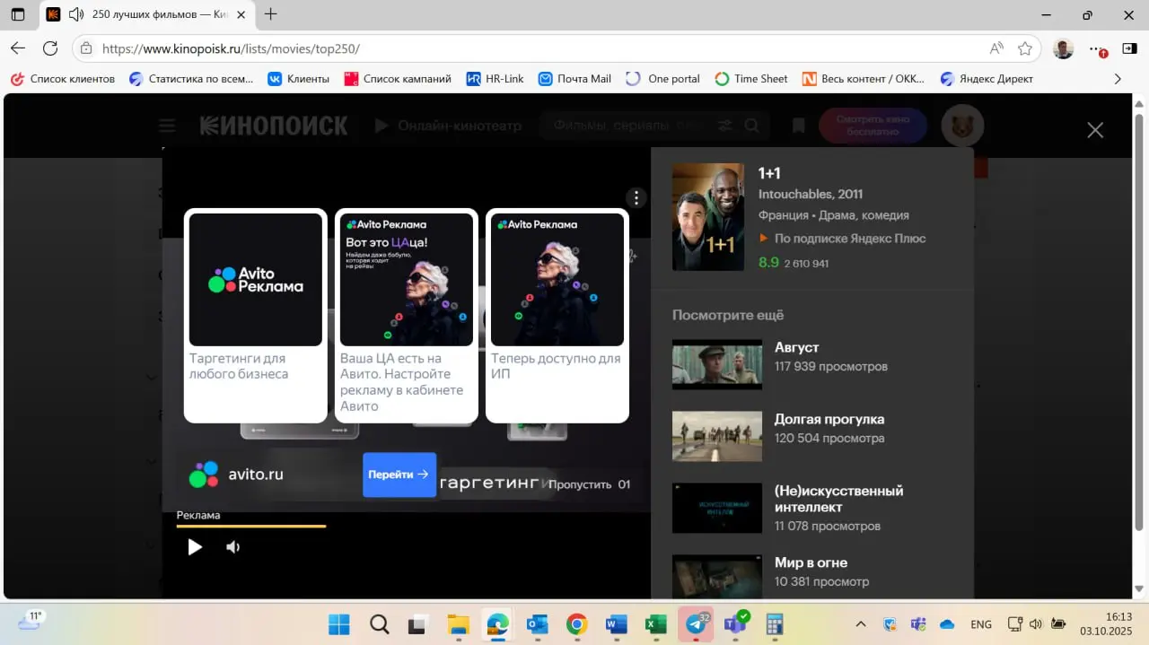This screenshot has height=645, width=1149.
Task: Open the Time Sheet bookmark
Action: tap(751, 79)
